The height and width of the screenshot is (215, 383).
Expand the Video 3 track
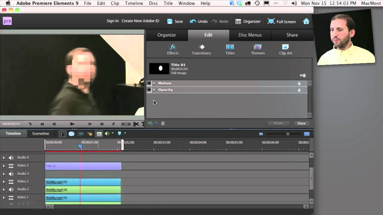4,166
